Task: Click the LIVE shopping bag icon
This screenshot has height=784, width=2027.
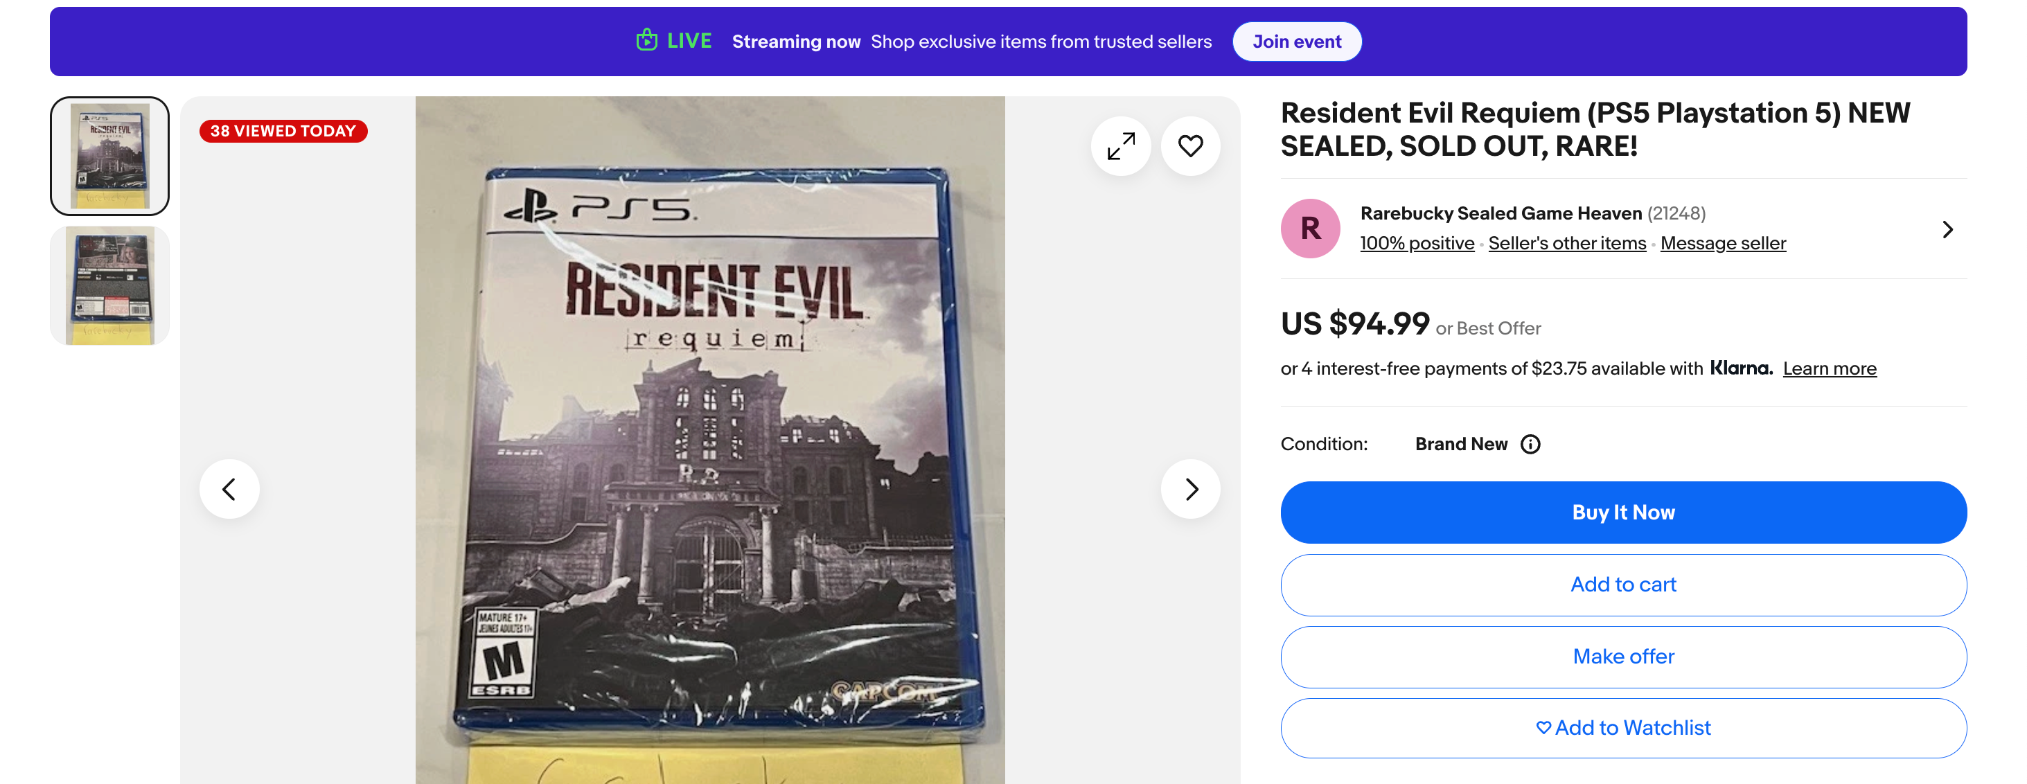Action: (x=647, y=40)
